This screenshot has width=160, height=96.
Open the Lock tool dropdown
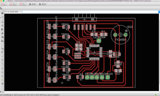2,41
